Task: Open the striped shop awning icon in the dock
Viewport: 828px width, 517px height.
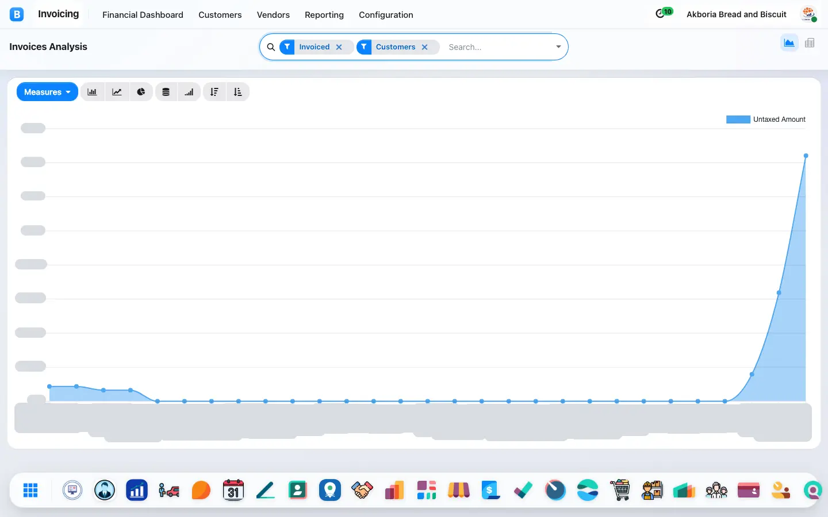Action: (x=459, y=490)
